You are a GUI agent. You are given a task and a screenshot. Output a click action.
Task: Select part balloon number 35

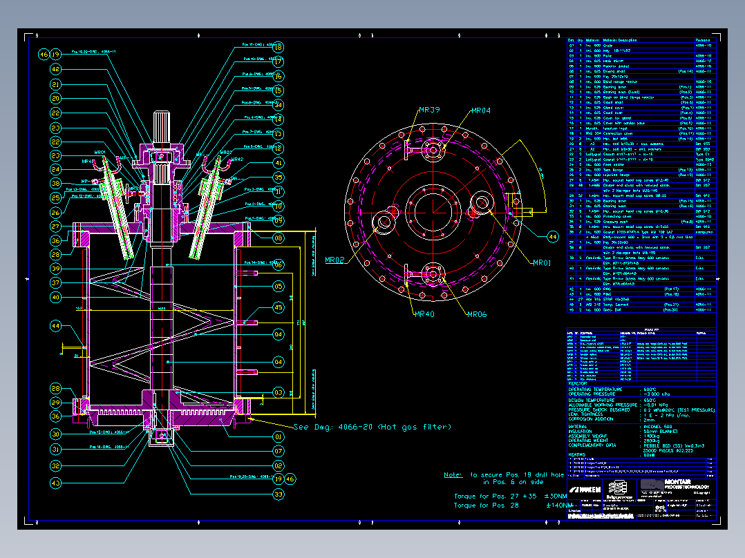click(279, 177)
